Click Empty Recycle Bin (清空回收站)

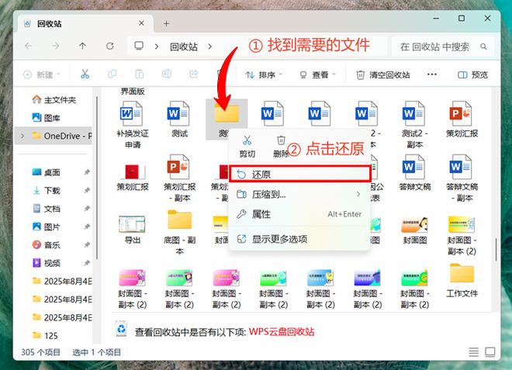pos(382,74)
